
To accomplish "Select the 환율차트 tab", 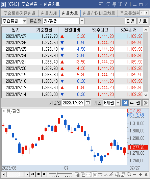I will tap(70, 14).
